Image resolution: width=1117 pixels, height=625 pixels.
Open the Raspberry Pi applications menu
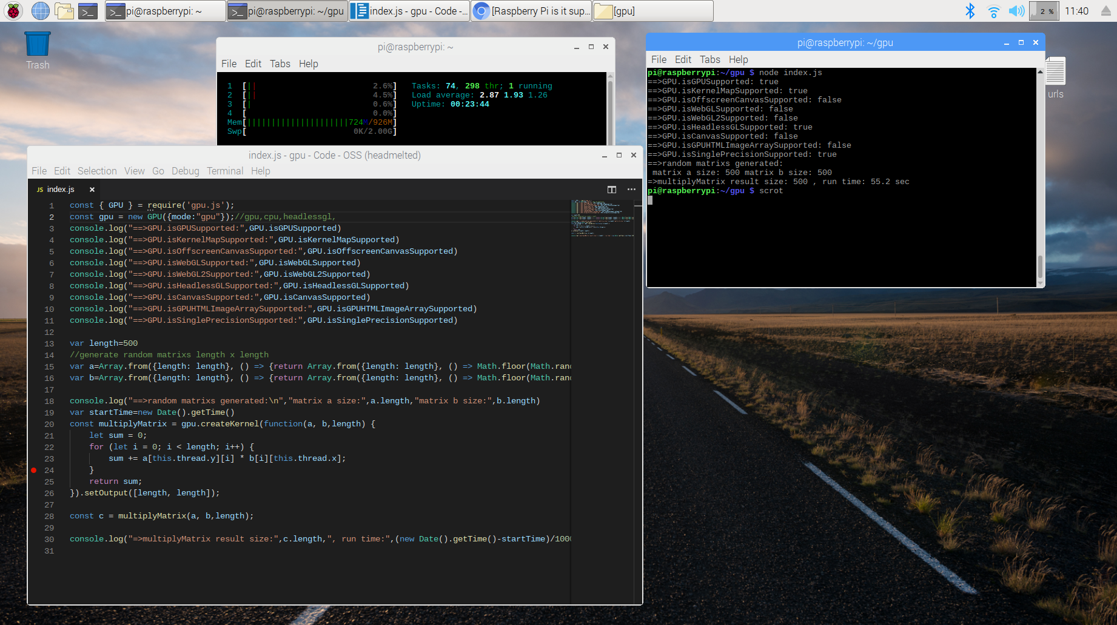(13, 10)
